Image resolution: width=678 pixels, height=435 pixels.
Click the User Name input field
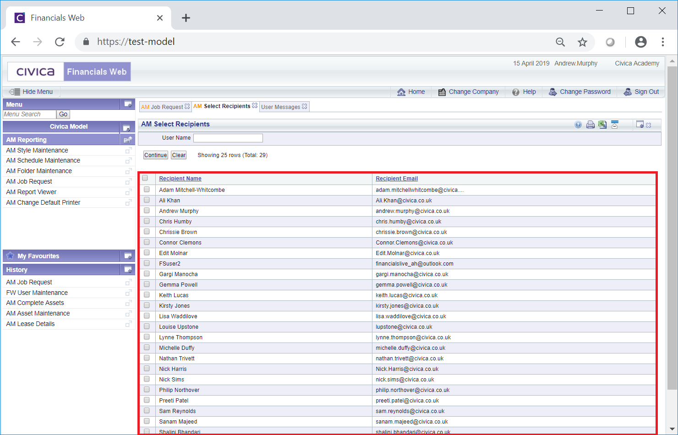[x=228, y=138]
